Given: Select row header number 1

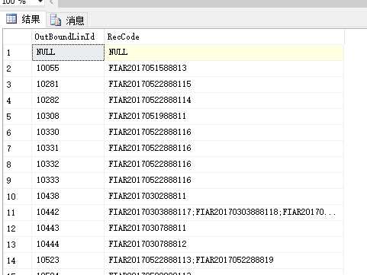Looking at the screenshot, I should click(18, 53).
